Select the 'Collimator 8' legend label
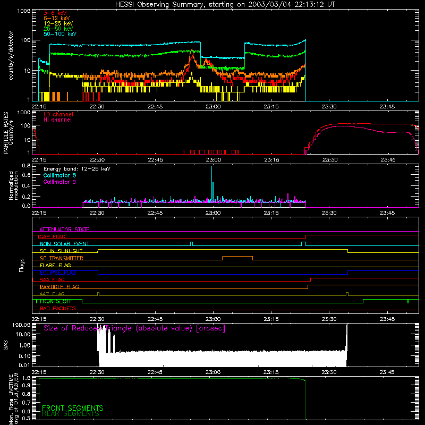425x425 pixels. point(59,175)
